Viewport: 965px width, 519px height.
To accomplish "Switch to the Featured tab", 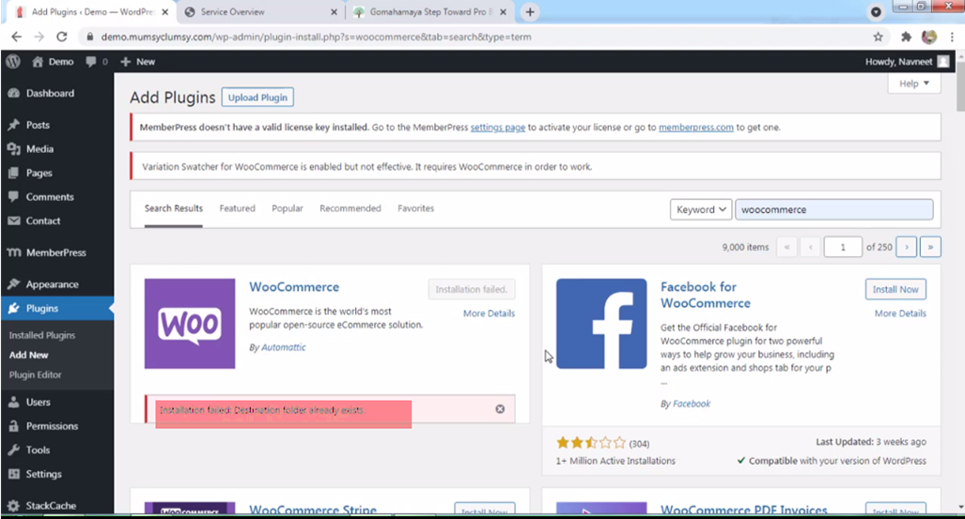I will click(237, 208).
